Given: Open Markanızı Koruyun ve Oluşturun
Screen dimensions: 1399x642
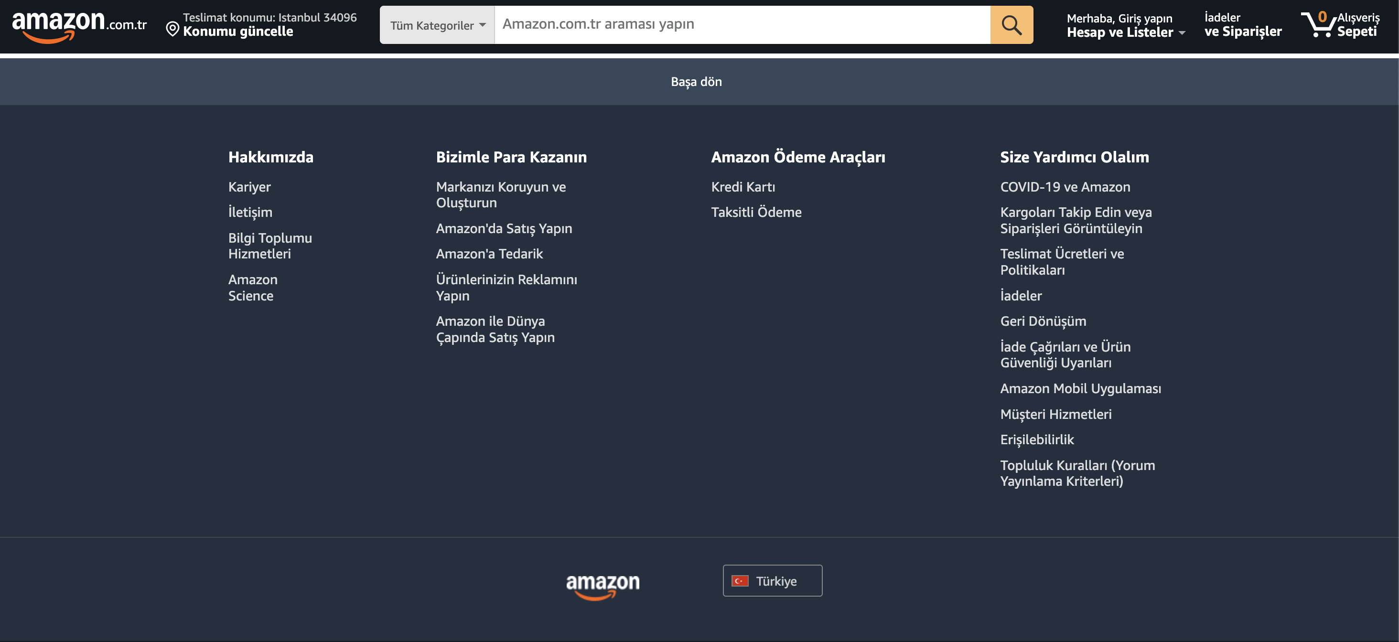Looking at the screenshot, I should (x=501, y=194).
